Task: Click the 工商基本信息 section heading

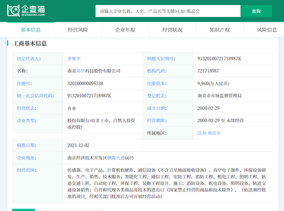Action: point(30,43)
